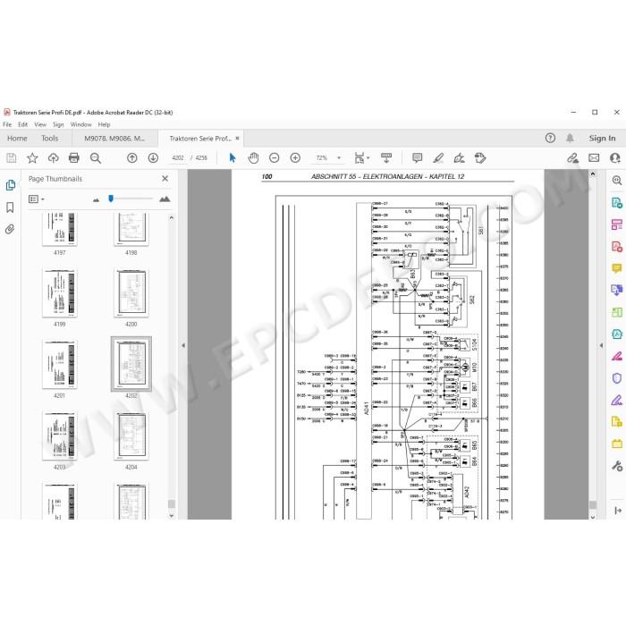Zoom in with the plus circle
The image size is (626, 626).
(x=295, y=158)
